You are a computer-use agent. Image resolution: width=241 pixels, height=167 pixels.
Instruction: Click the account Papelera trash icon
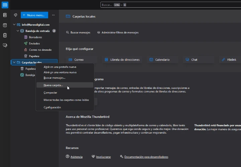(x=26, y=56)
